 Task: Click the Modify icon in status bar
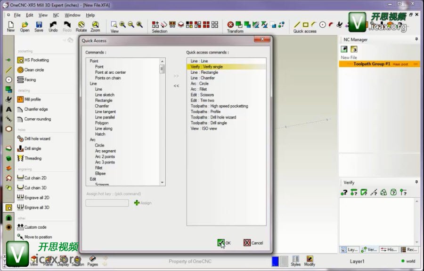pyautogui.click(x=310, y=259)
